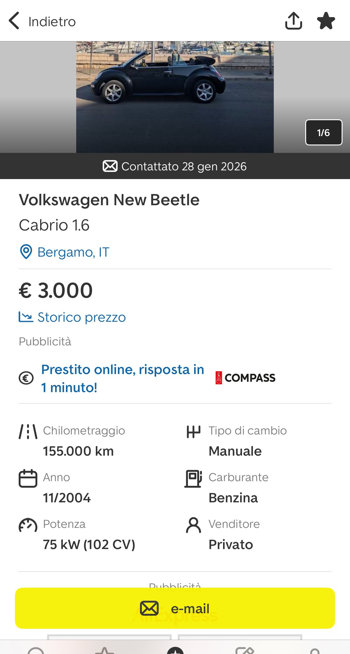Open the Beetle cabrio photo
The height and width of the screenshot is (654, 350).
point(175,97)
